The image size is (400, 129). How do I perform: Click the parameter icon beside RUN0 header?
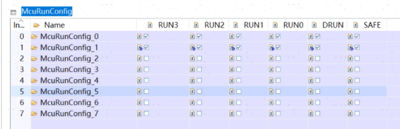(x=275, y=25)
